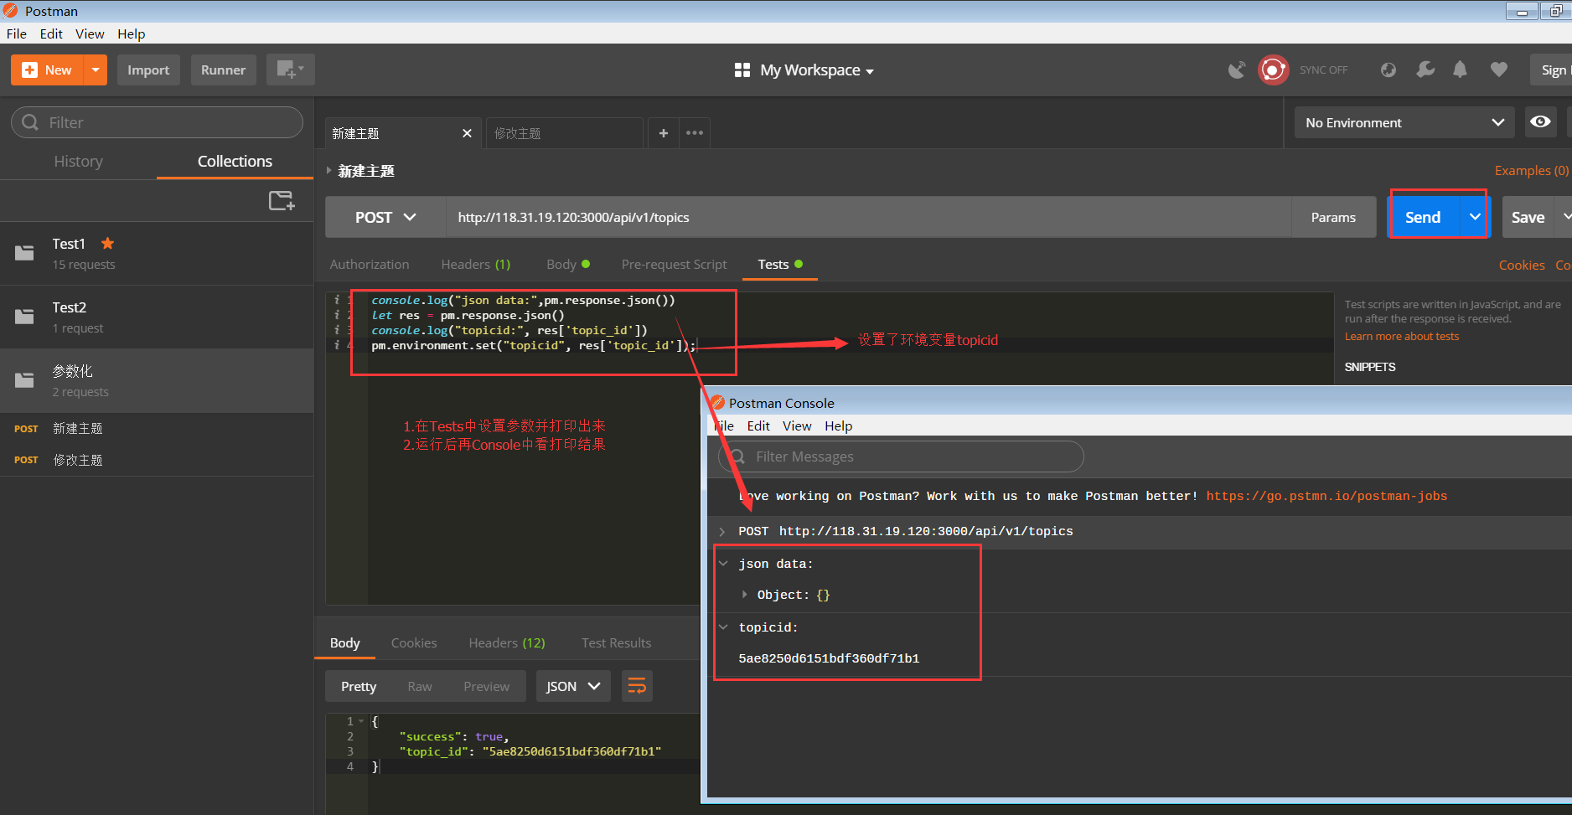Open the wrench settings icon

(x=1425, y=70)
